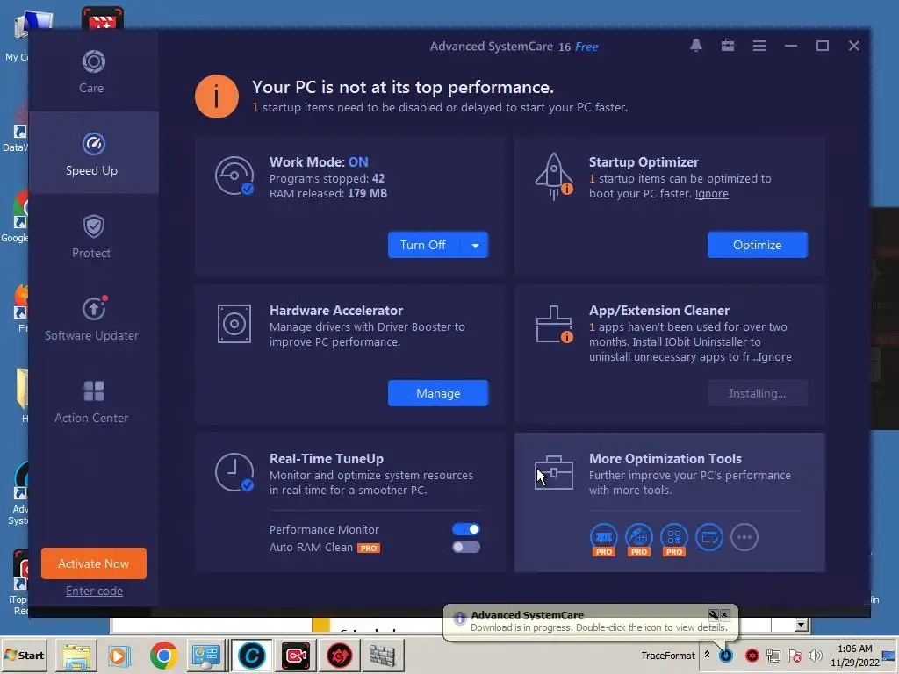
Task: Open File Explorer from taskbar
Action: click(76, 656)
